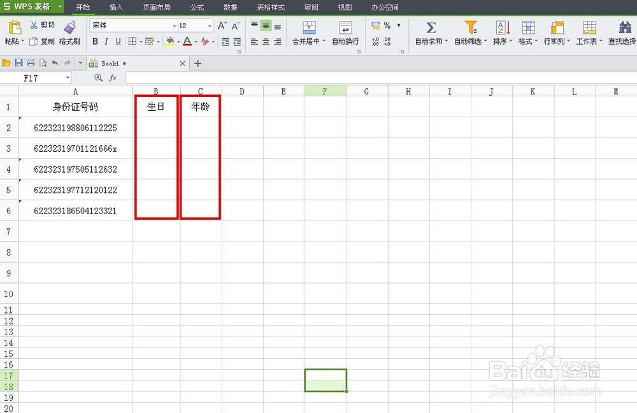
Task: Click the red font color A icon
Action: pos(187,41)
